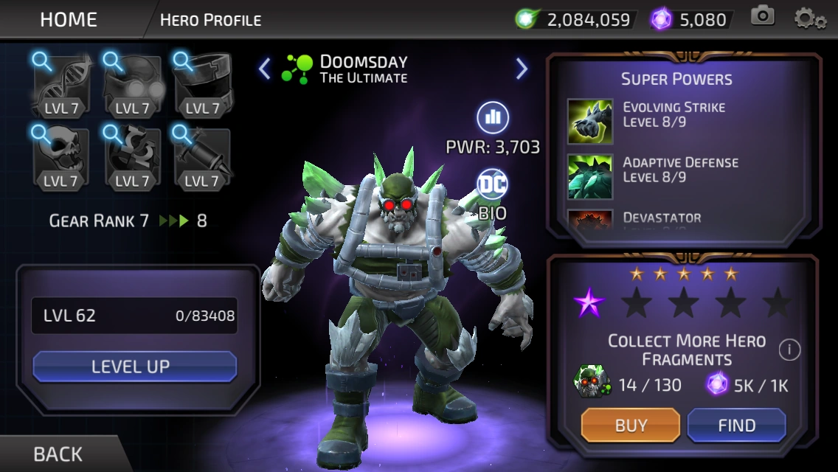Select the Hero Profile tab
The width and height of the screenshot is (838, 472).
tap(210, 21)
